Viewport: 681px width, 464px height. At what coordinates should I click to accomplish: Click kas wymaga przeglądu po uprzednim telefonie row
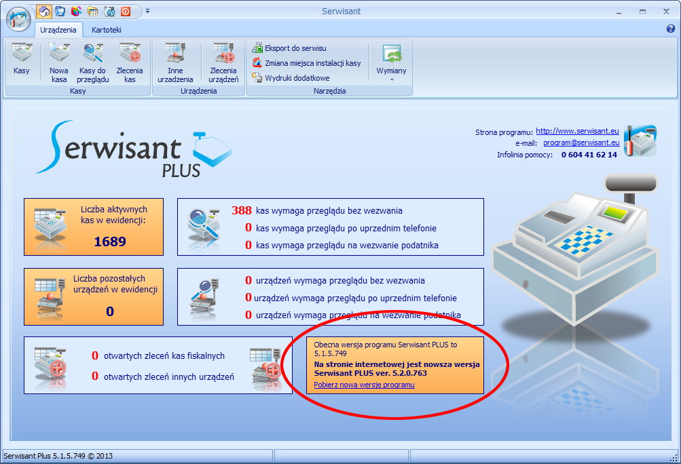click(340, 228)
